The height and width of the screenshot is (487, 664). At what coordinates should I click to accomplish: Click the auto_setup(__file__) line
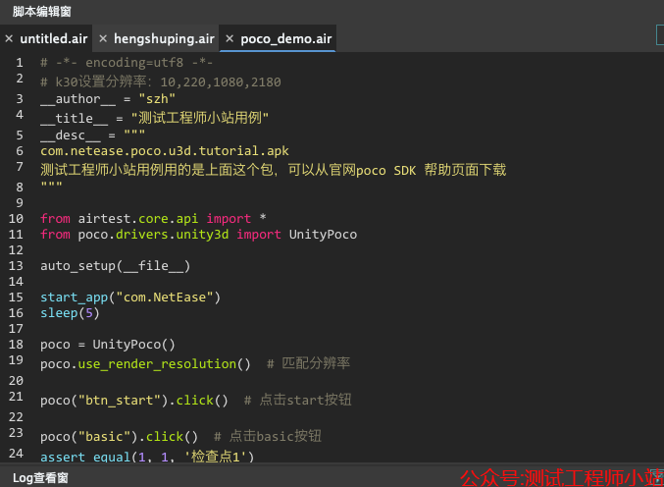(x=115, y=266)
